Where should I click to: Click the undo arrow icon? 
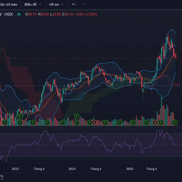pyautogui.click(x=74, y=5)
